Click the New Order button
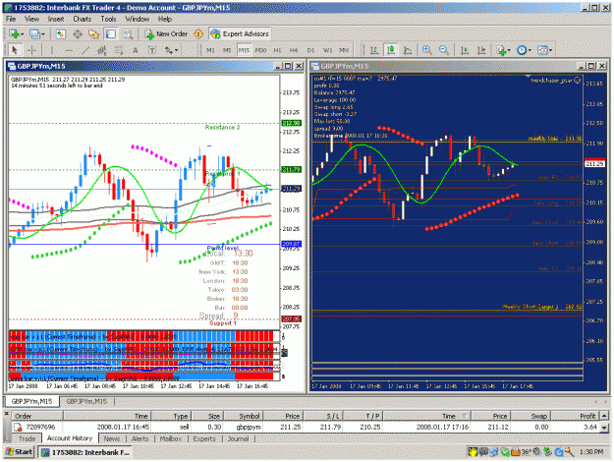This screenshot has width=614, height=462. point(166,34)
